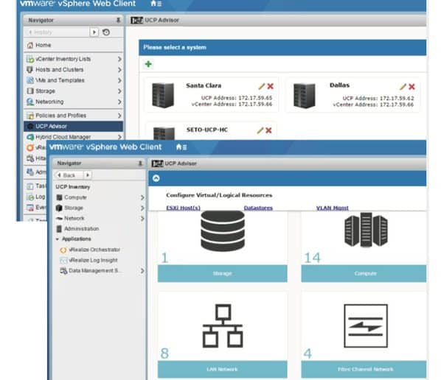441x380 pixels.
Task: Expand Networking chevron in back Navigator
Action: (x=119, y=102)
